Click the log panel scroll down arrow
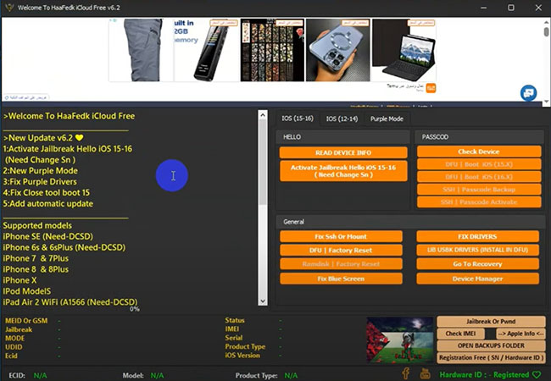 click(263, 301)
